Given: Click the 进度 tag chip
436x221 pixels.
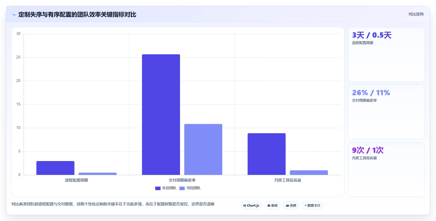Looking at the screenshot, I should 291,205.
